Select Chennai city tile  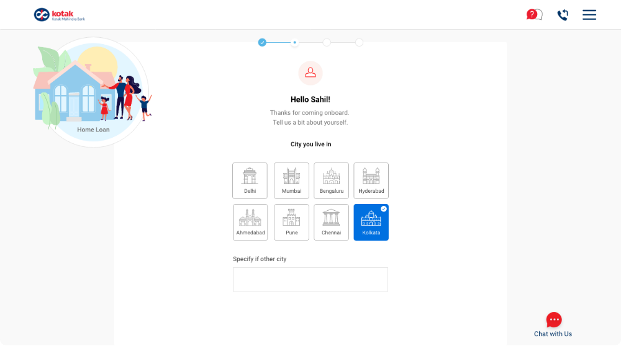(331, 222)
